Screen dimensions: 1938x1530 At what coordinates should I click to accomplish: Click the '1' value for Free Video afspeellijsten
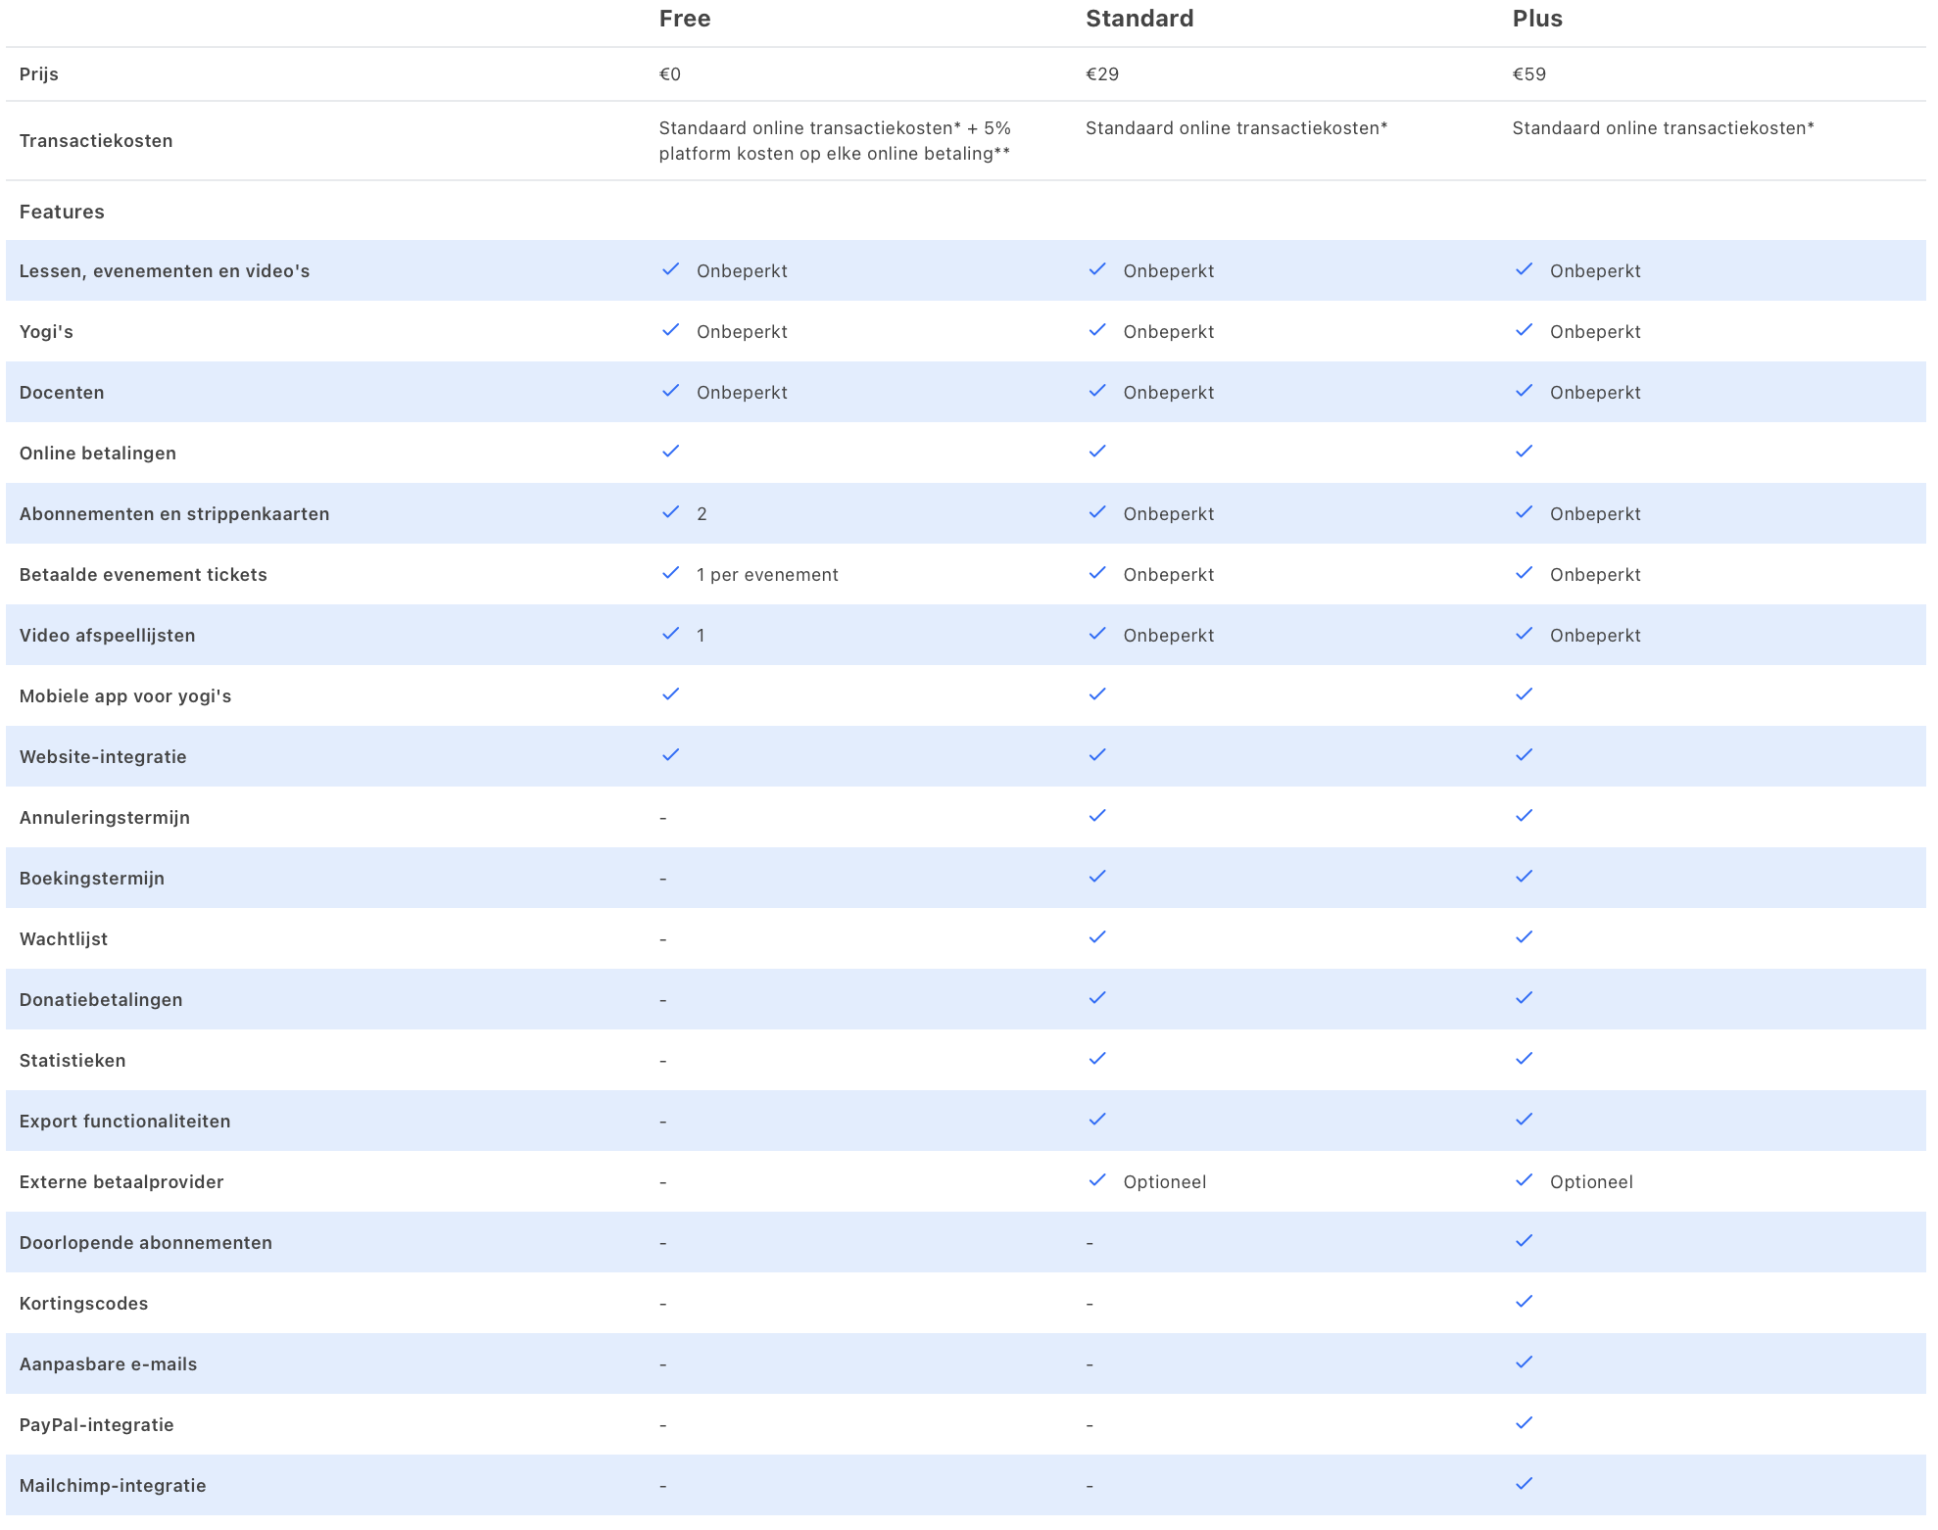coord(701,636)
